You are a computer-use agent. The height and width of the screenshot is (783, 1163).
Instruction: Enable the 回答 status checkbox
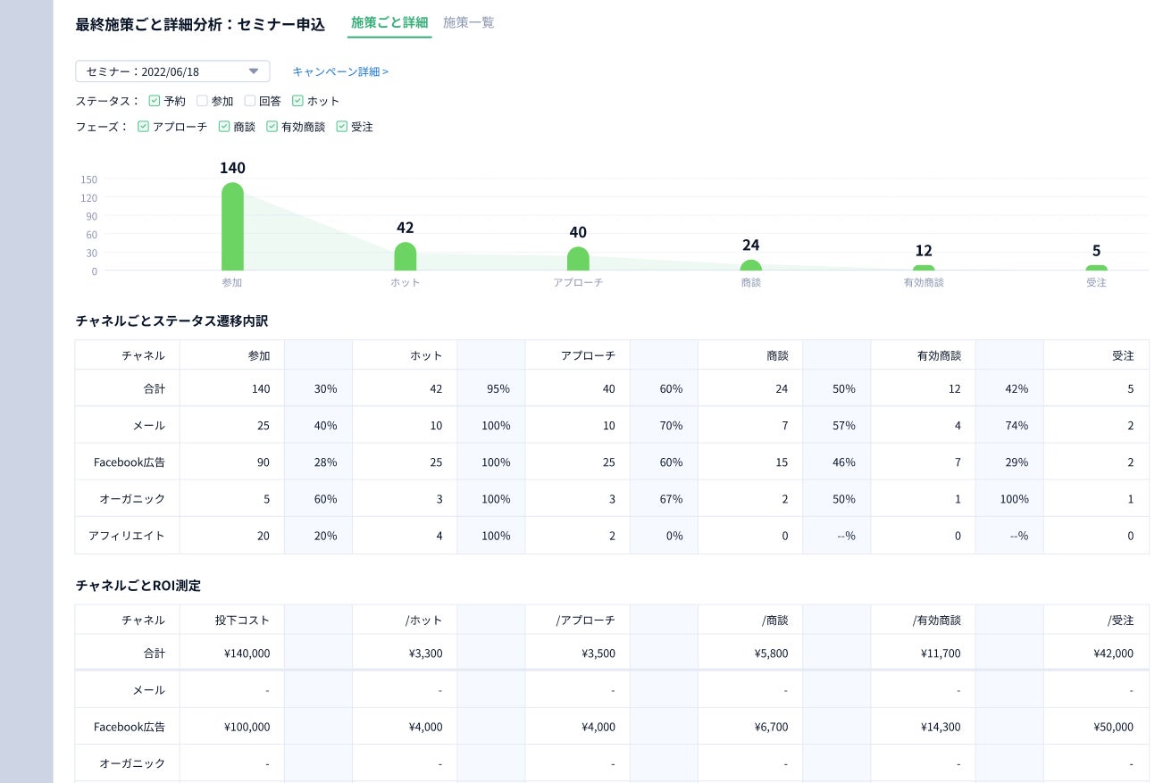click(250, 101)
